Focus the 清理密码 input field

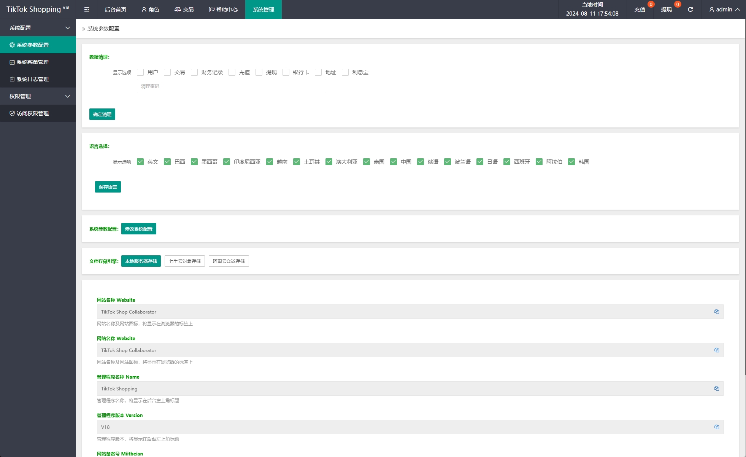tap(231, 86)
